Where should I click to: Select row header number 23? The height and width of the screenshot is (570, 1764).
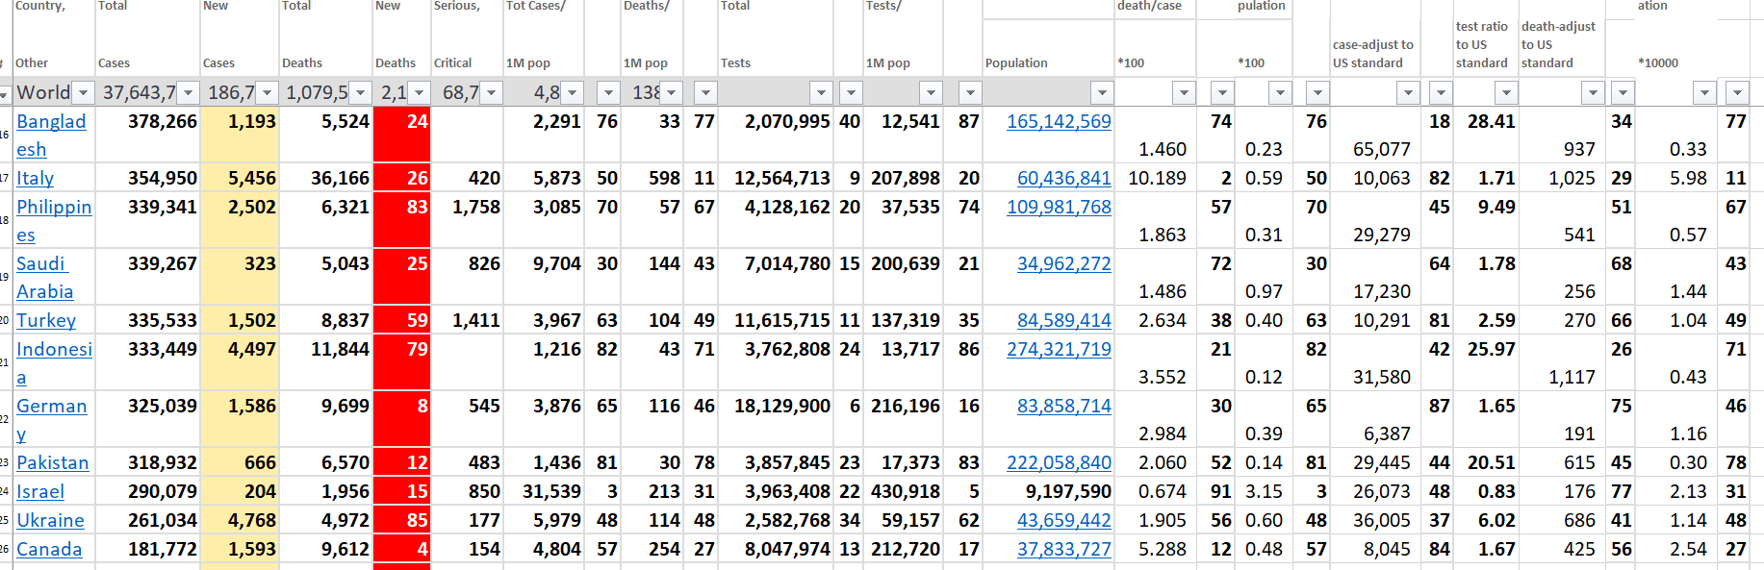pyautogui.click(x=5, y=462)
